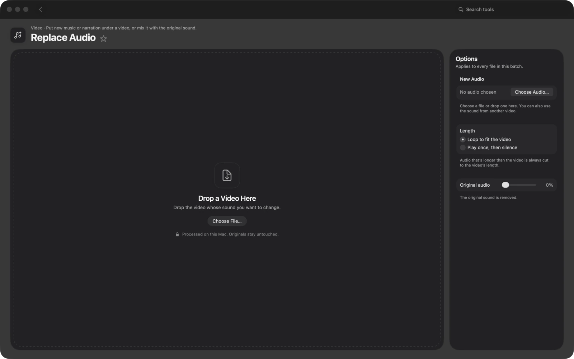Screen dimensions: 574x359
Task: Click the "Options" panel heading
Action: click(x=466, y=59)
